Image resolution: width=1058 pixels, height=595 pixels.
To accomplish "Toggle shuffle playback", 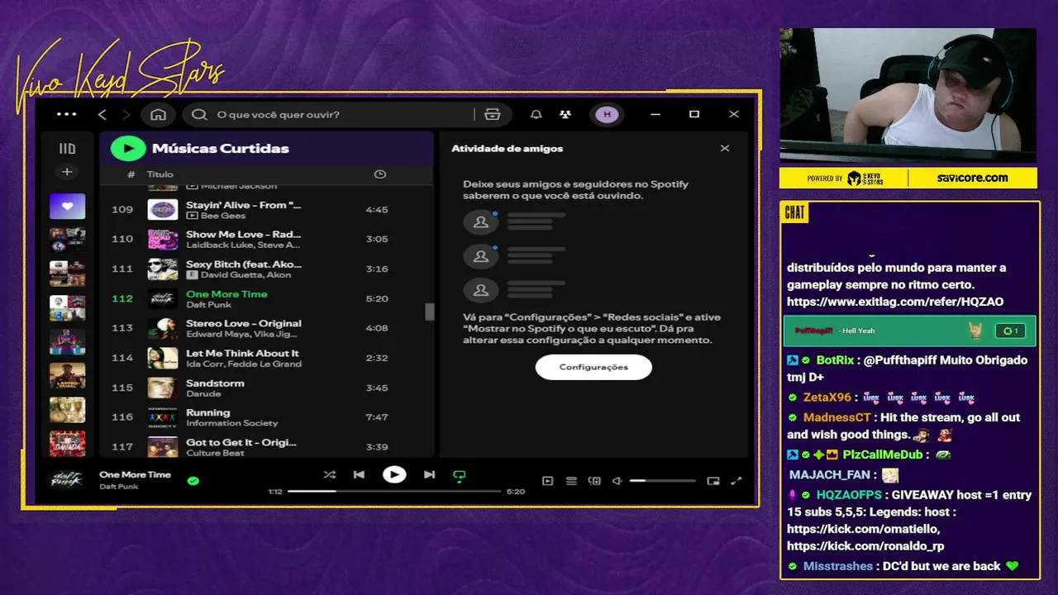I will click(330, 475).
